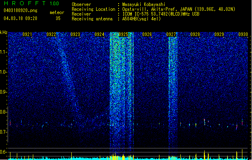252x160 pixels.
Task: Click the 0921 time marker
Action: click(27, 34)
